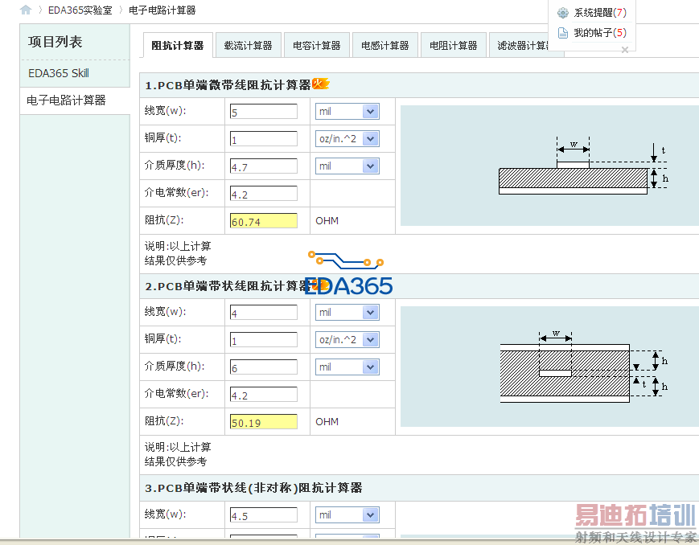Open microstrip dielectric thickness unit dropdown
Viewport: 699px width, 545px height.
[x=347, y=166]
